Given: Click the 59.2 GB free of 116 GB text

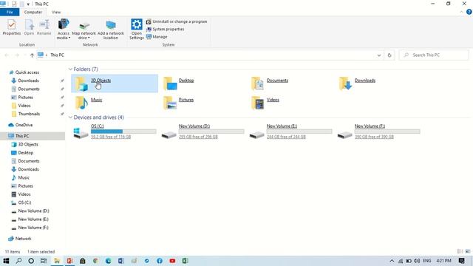Looking at the screenshot, I should coord(111,137).
